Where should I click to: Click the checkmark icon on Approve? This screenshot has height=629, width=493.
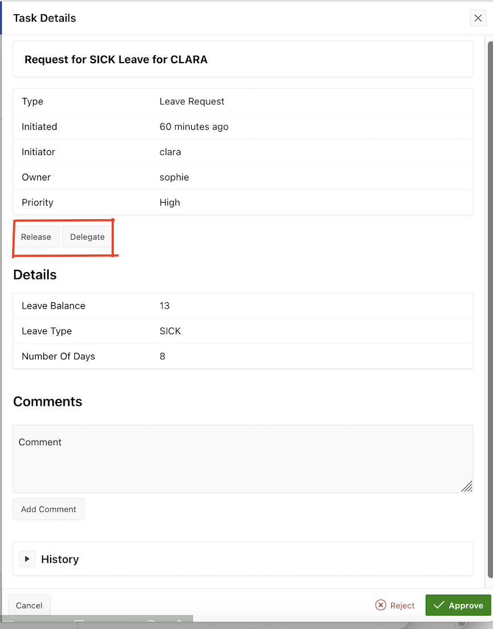pos(438,605)
